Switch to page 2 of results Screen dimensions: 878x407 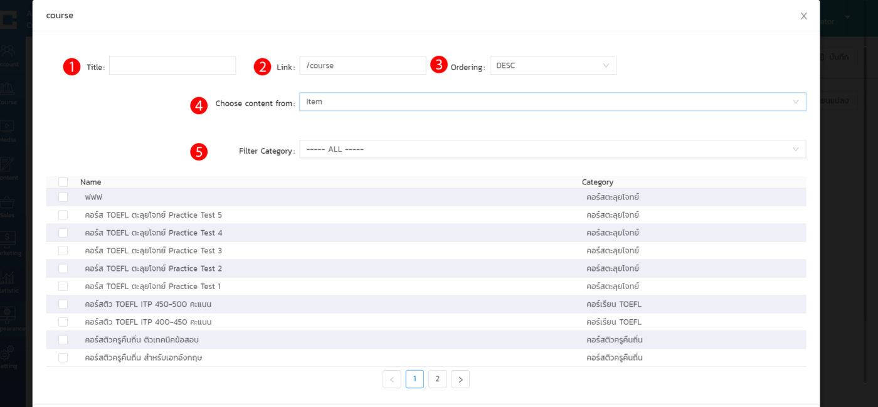click(438, 379)
